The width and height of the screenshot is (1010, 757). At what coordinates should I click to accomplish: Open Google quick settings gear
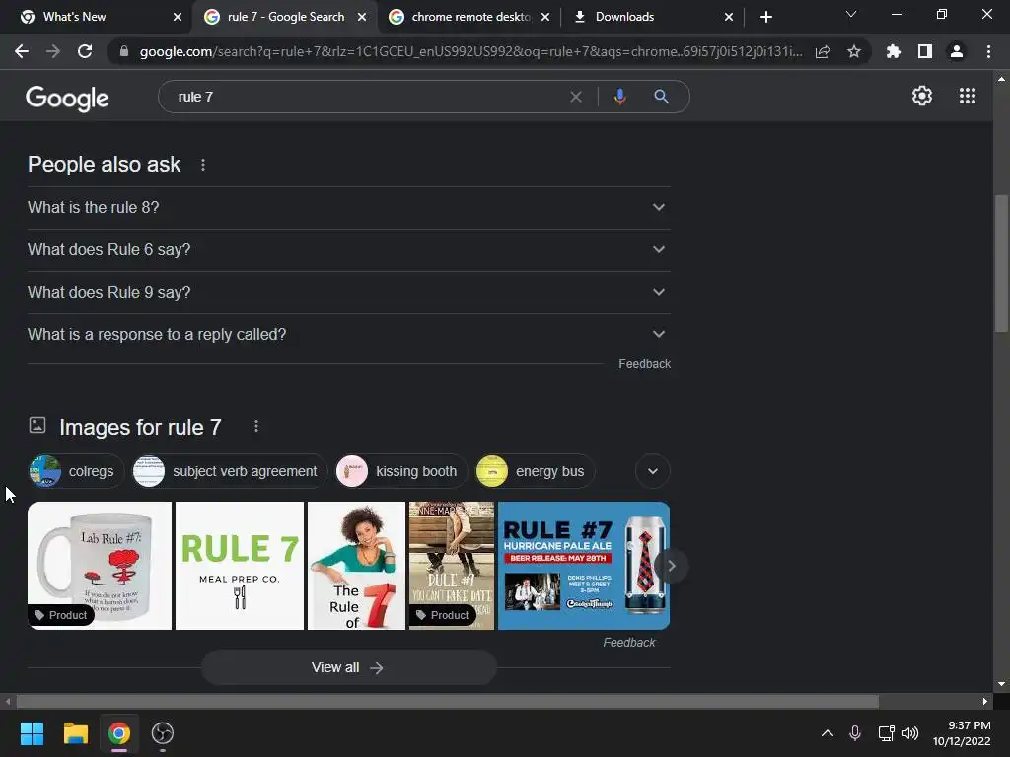coord(922,96)
